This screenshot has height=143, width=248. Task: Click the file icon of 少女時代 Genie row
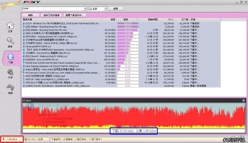click(24, 40)
